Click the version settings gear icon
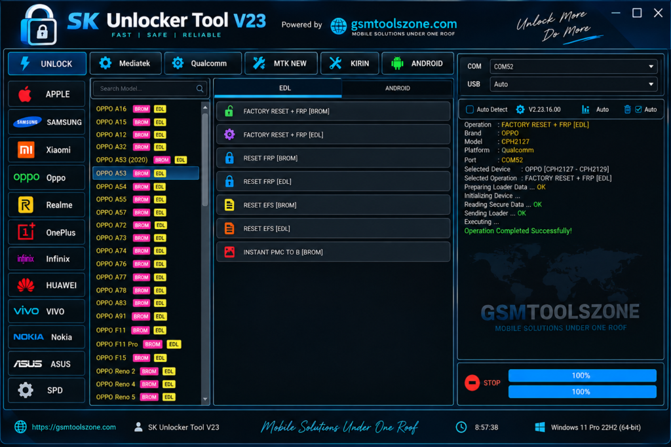The image size is (671, 447). coord(520,109)
